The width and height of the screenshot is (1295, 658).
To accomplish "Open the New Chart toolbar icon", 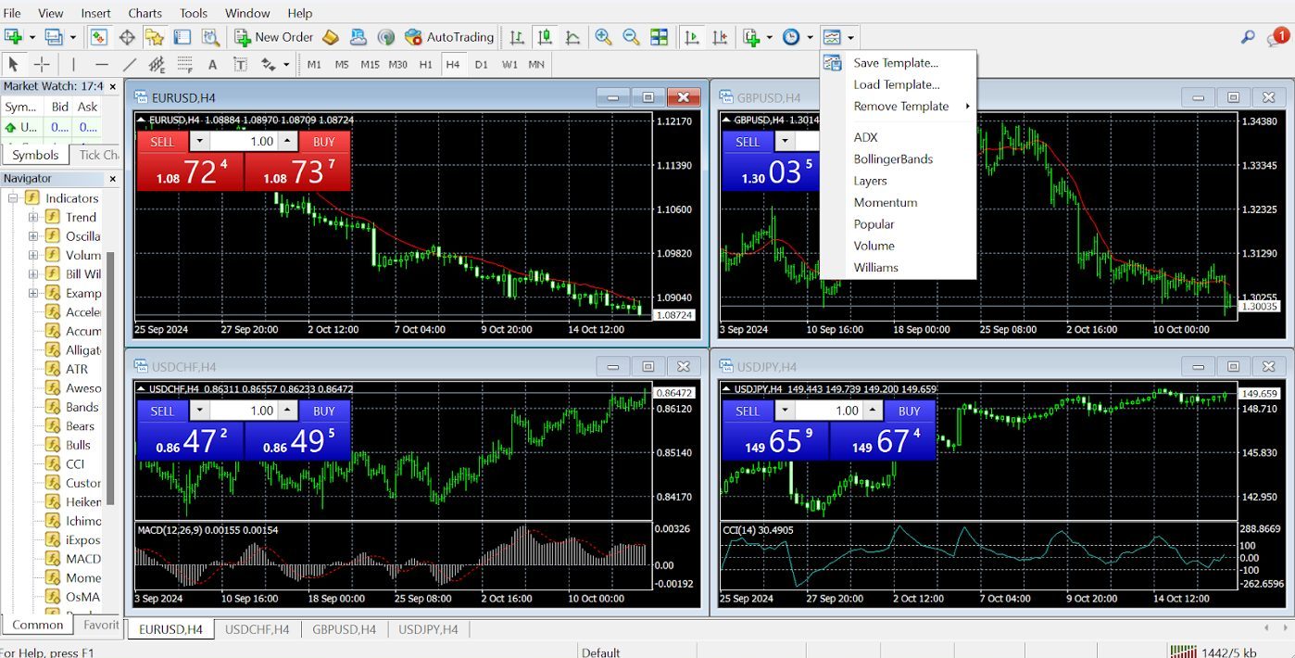I will (x=14, y=37).
